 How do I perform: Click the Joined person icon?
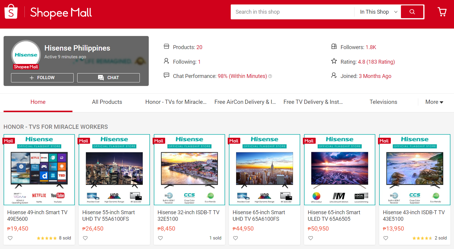click(334, 75)
